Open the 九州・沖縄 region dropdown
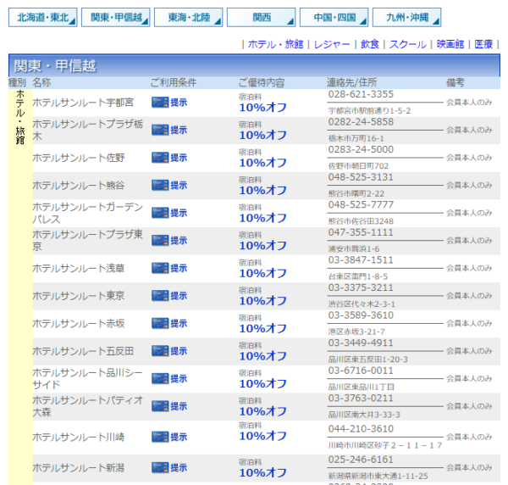Image resolution: width=508 pixels, height=485 pixels. [407, 18]
